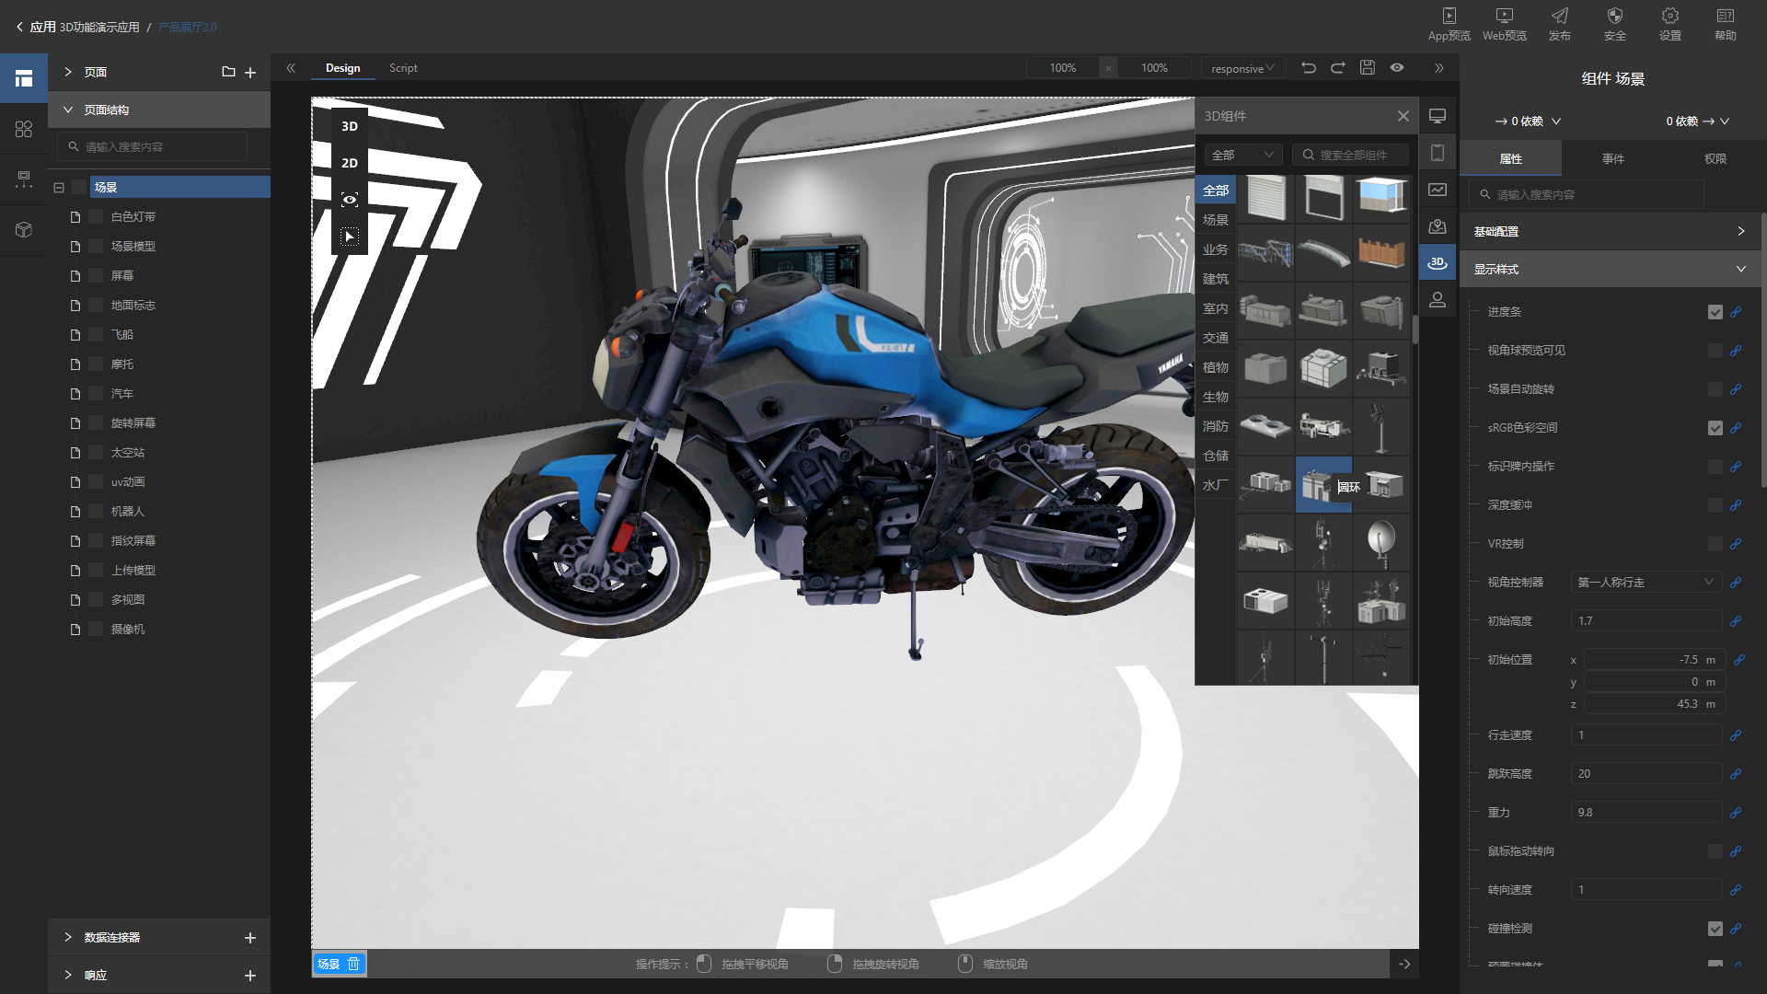Click the 初始高度 value field
Viewport: 1767px width, 994px height.
pos(1646,621)
